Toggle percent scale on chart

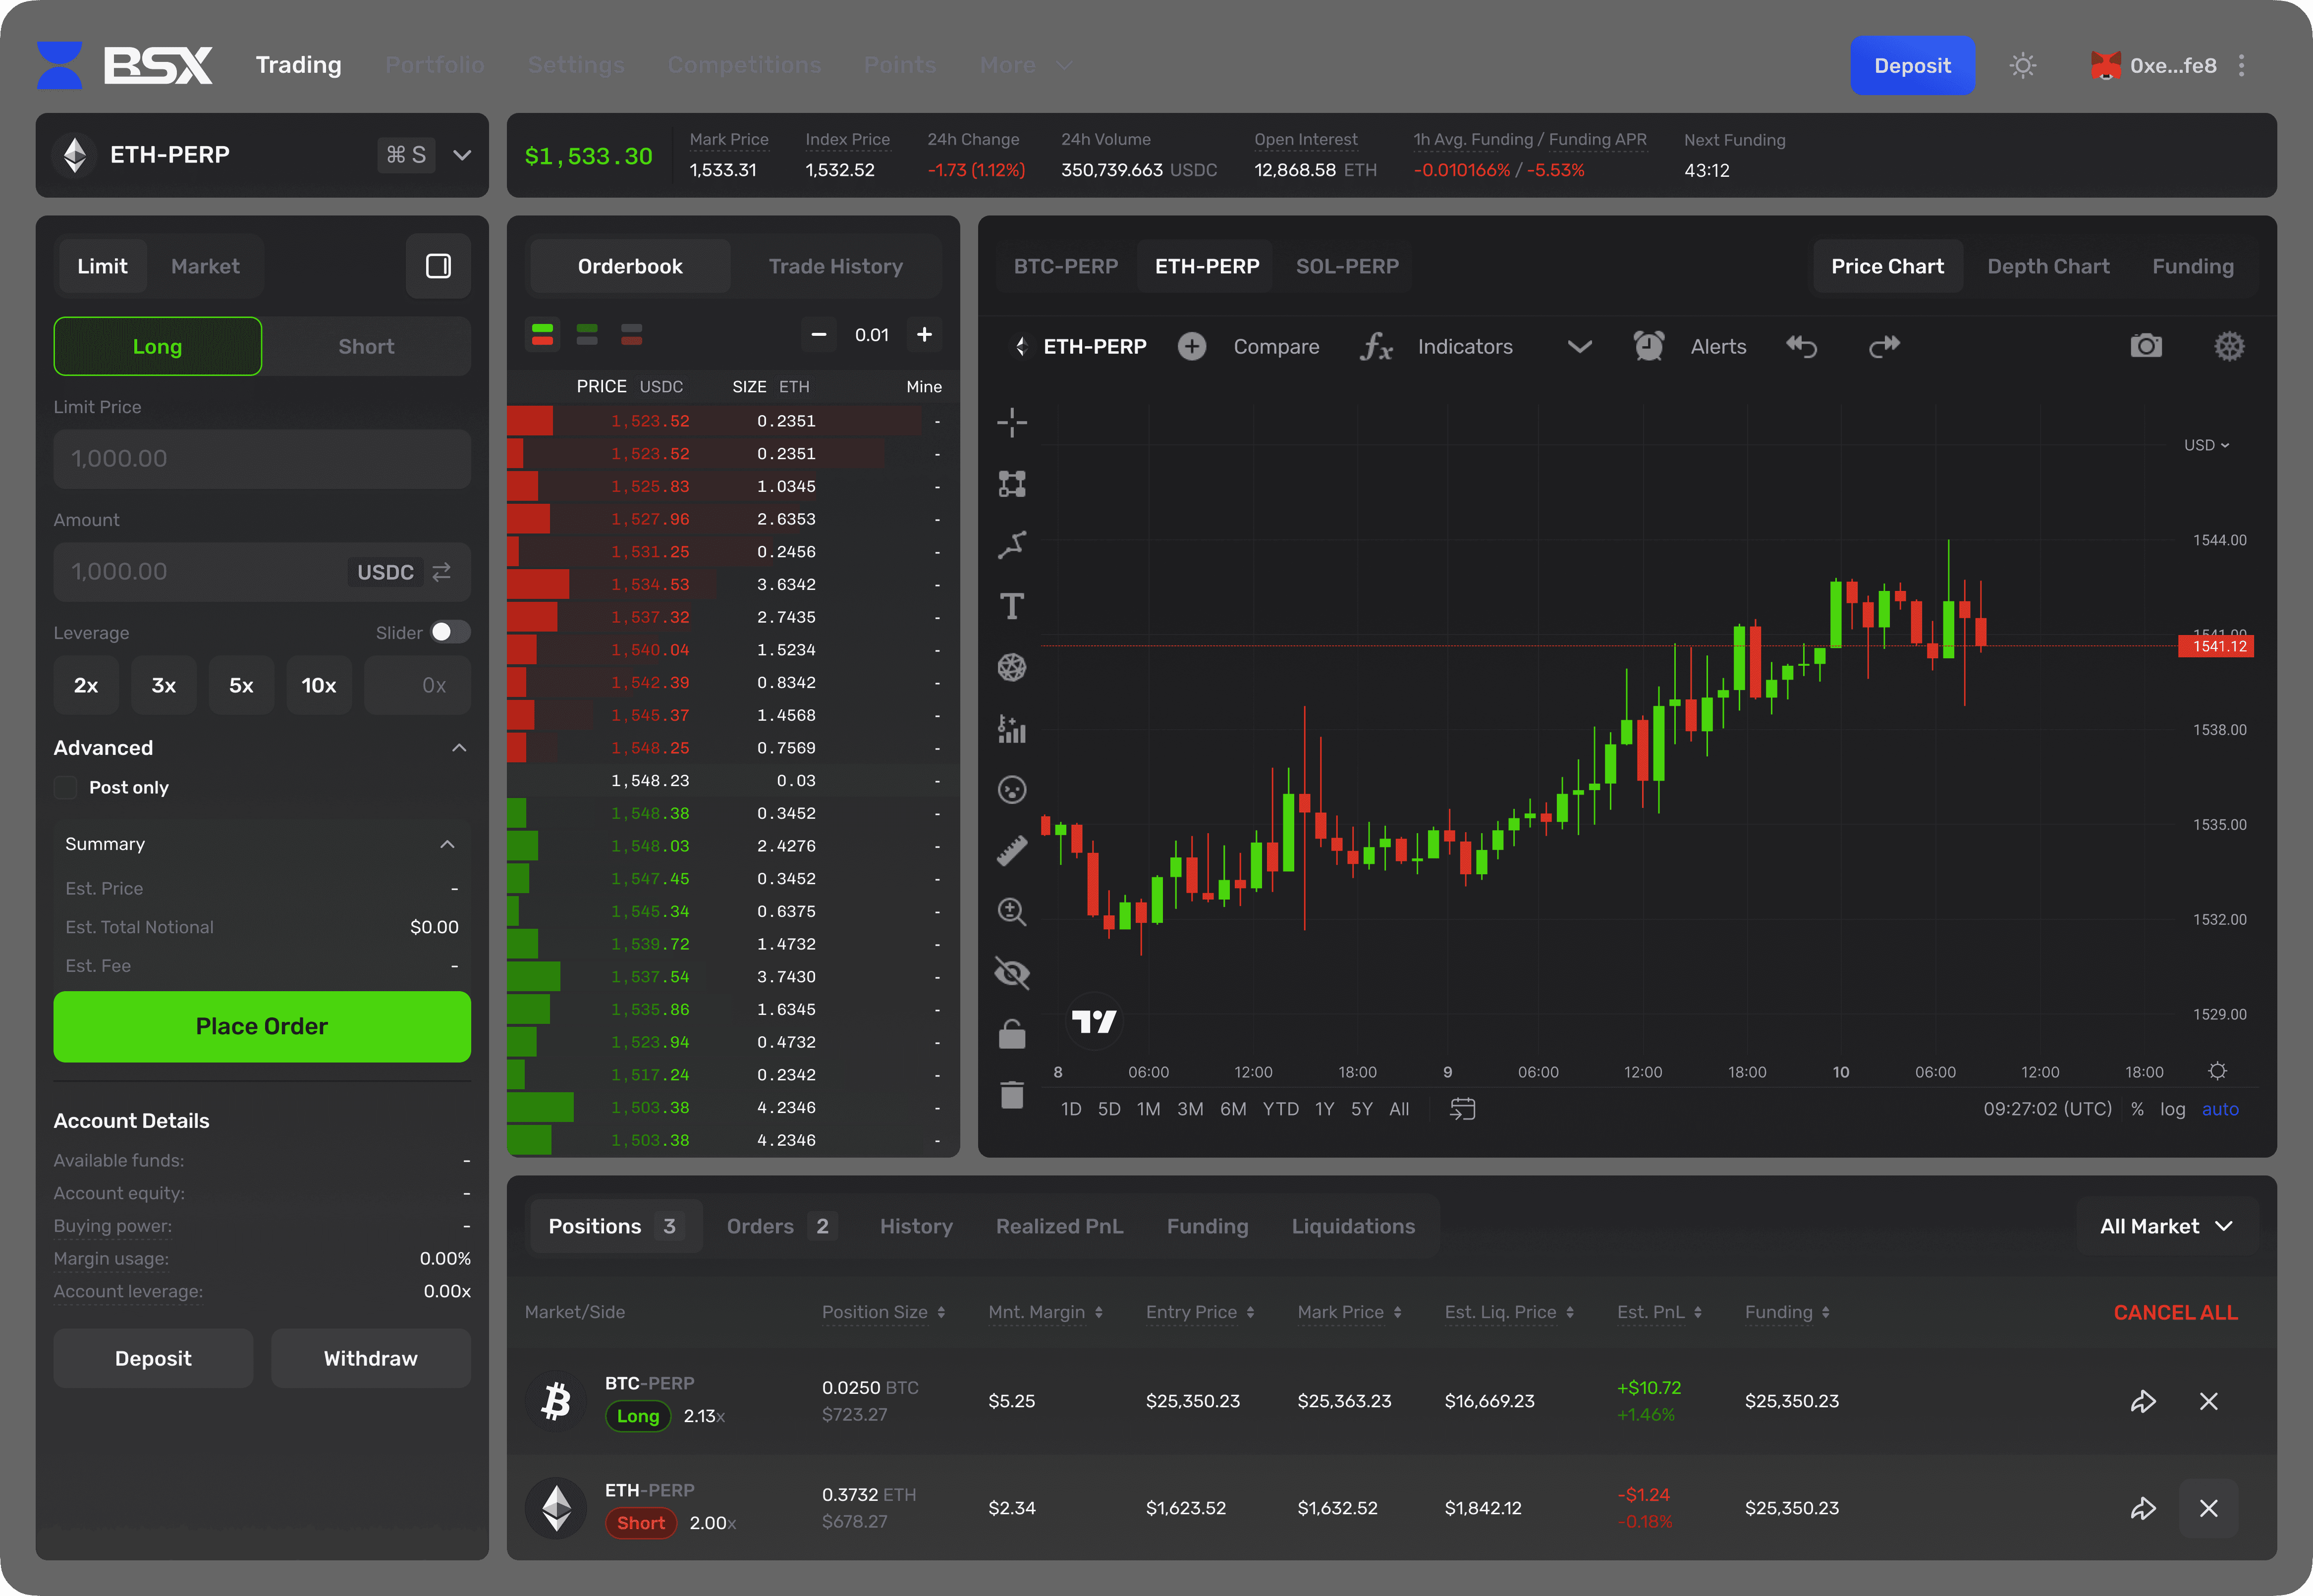click(x=2137, y=1109)
